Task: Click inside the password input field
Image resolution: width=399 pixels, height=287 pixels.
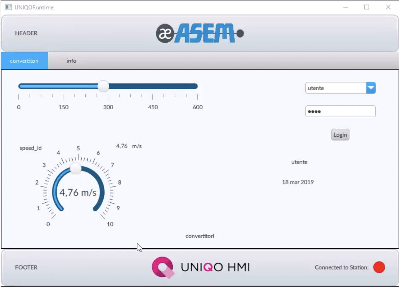Action: coord(340,111)
